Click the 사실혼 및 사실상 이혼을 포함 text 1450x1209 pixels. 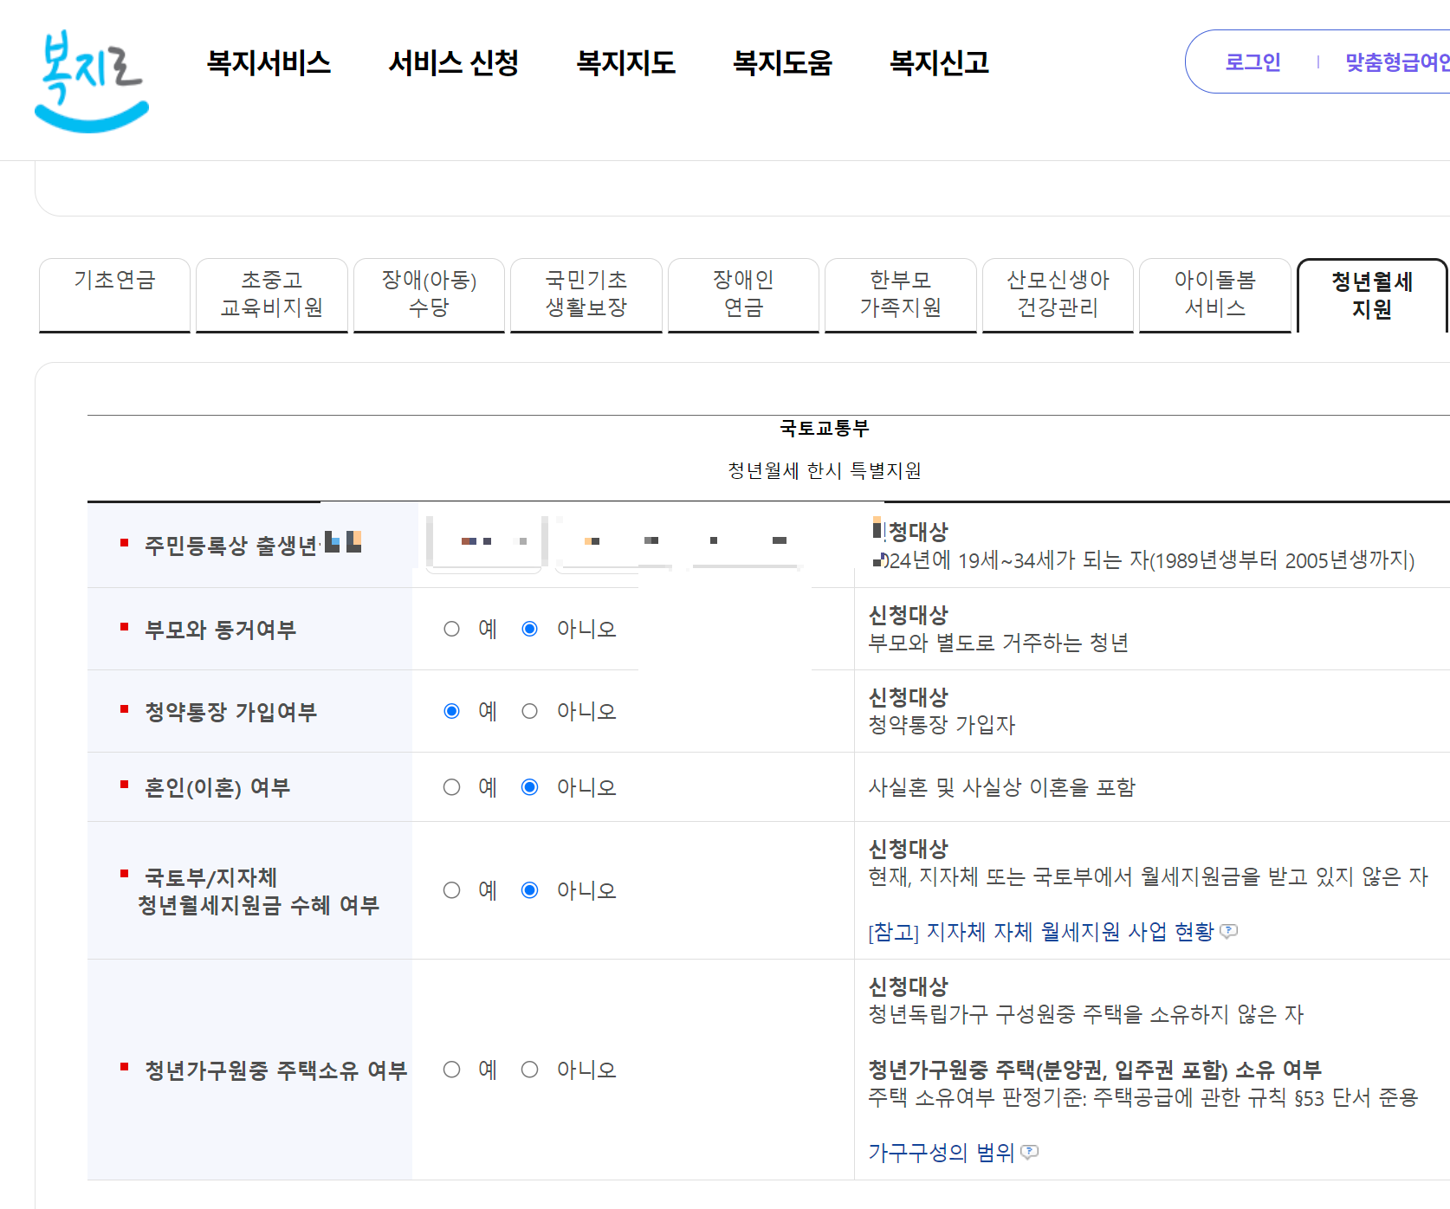[x=1001, y=787]
